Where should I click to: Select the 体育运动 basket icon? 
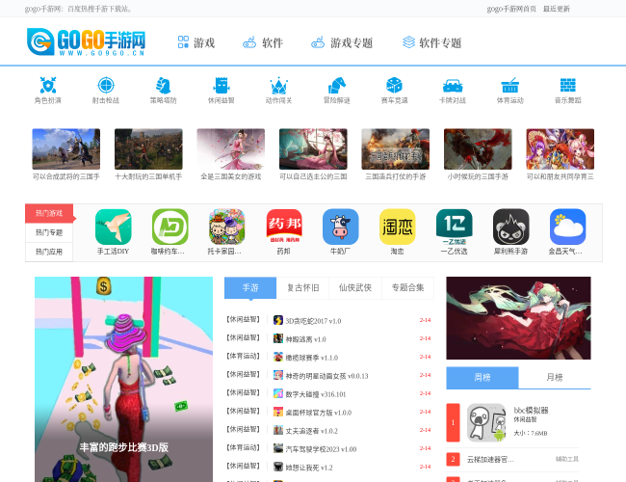[509, 85]
